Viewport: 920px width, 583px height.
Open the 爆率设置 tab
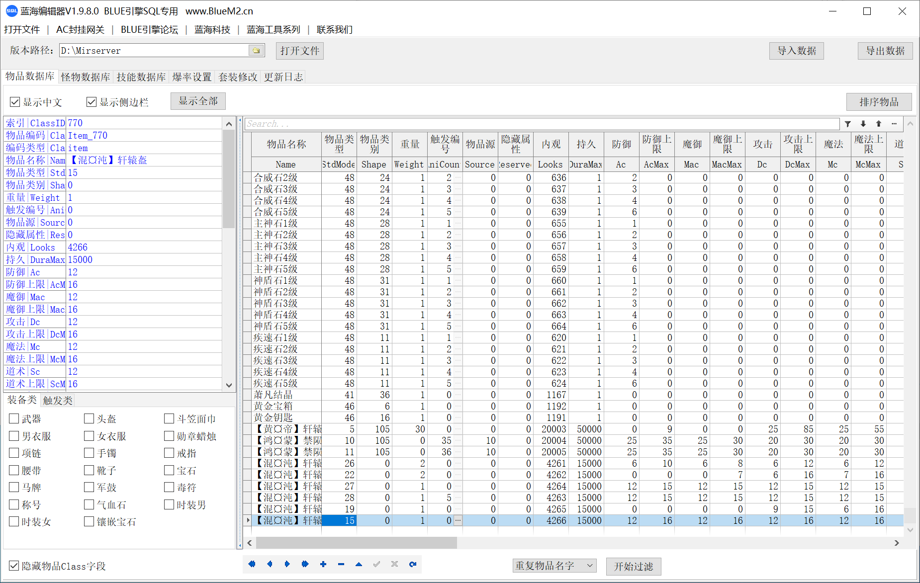[192, 77]
